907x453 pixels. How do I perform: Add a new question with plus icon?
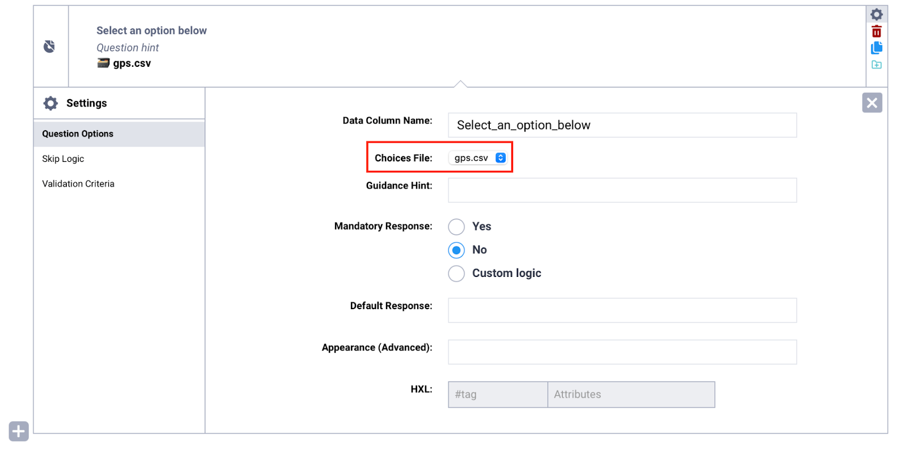[19, 431]
